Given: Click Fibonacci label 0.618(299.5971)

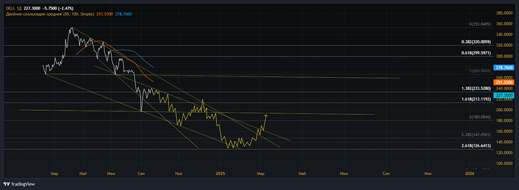Looking at the screenshot, I should 476,53.
